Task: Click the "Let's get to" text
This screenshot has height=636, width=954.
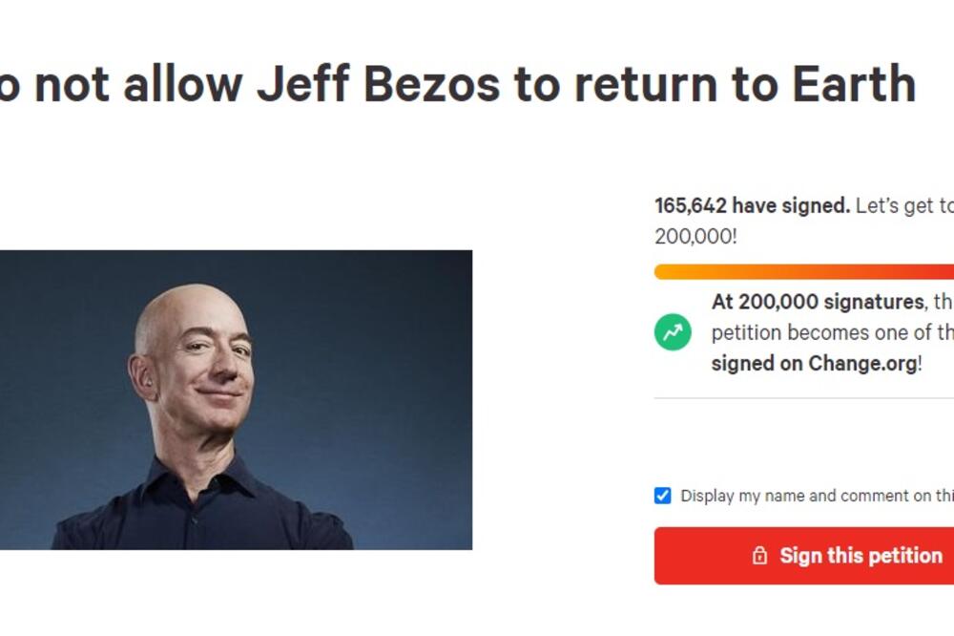Action: [x=904, y=206]
